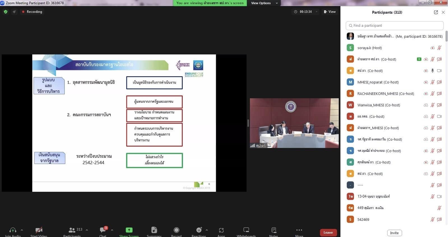Click the Recording indicator

click(x=32, y=12)
